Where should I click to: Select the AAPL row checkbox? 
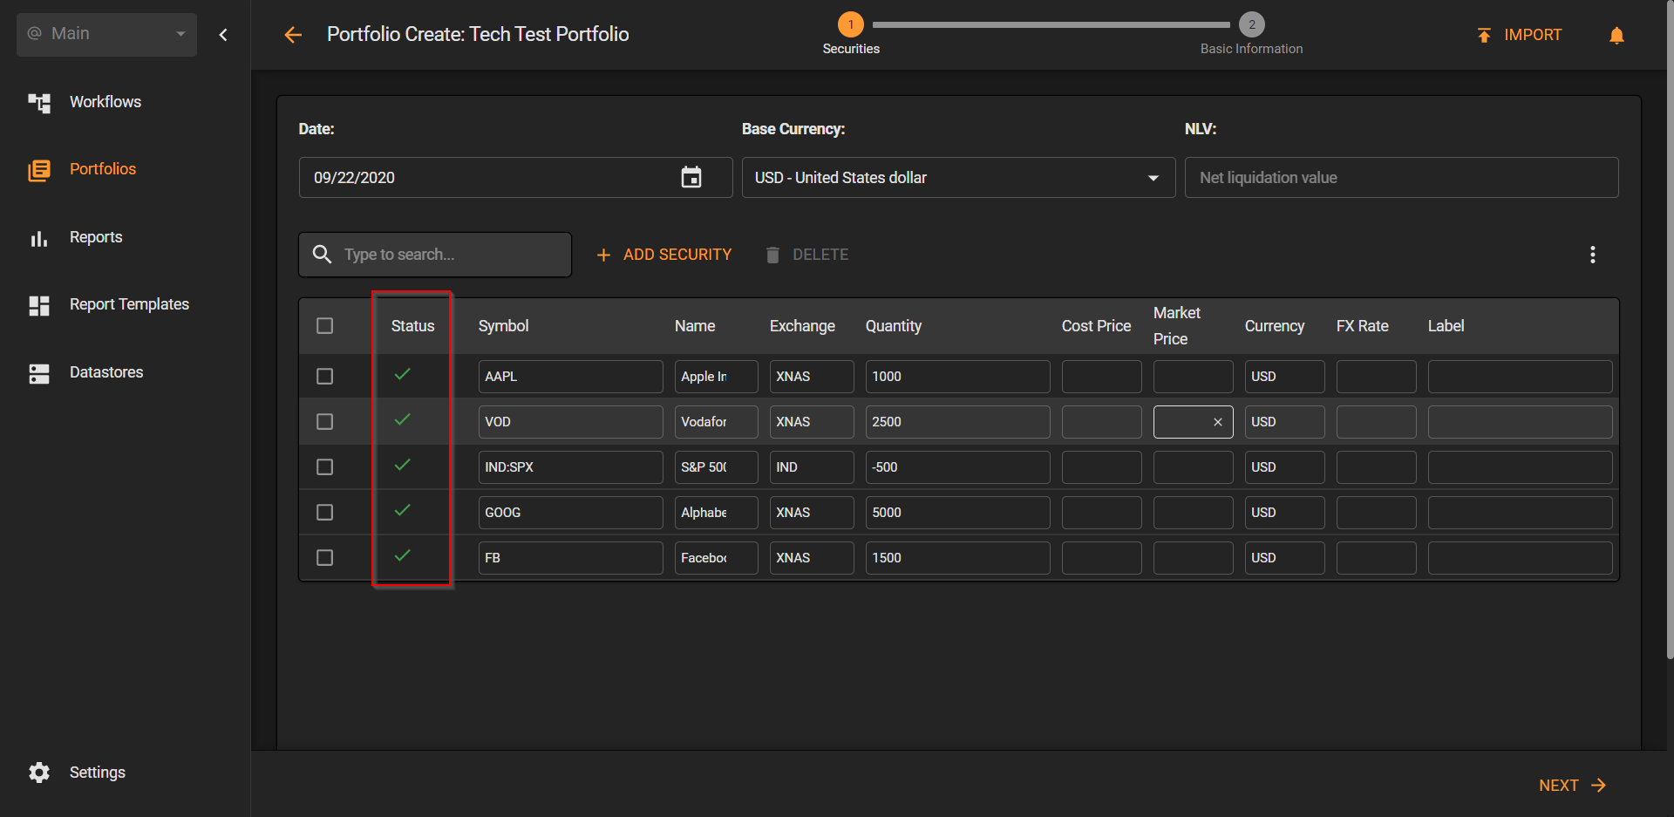click(325, 377)
